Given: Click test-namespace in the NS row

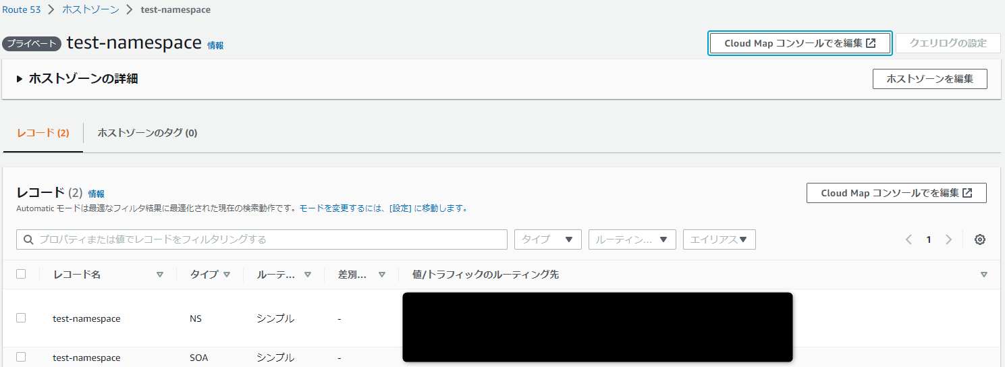Looking at the screenshot, I should tap(86, 318).
